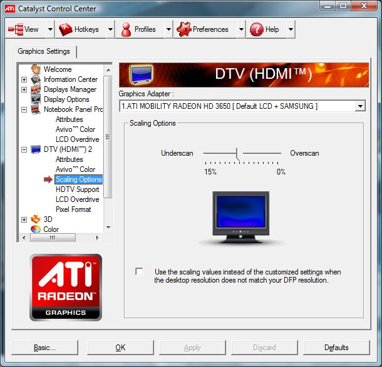Select Welcome in the tree
This screenshot has height=367, width=382.
[58, 69]
